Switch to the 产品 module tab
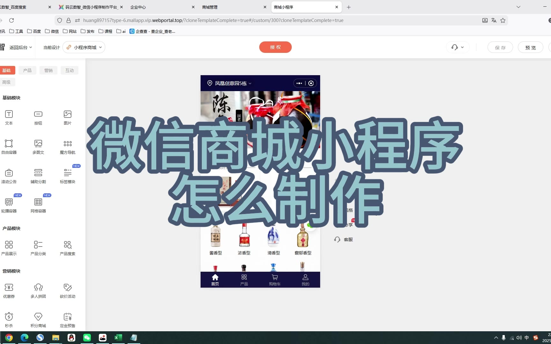 pyautogui.click(x=27, y=70)
